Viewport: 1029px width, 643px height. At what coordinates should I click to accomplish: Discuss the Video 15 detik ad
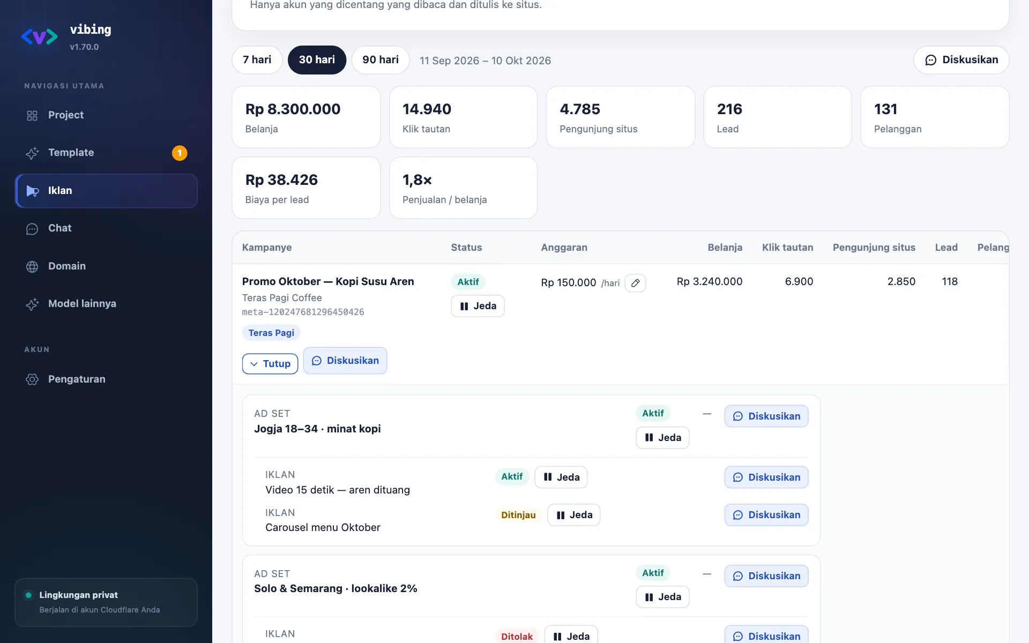tap(766, 477)
